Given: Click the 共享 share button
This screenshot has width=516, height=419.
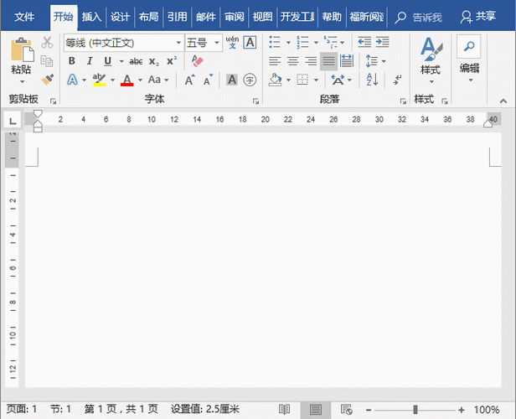Looking at the screenshot, I should [478, 17].
